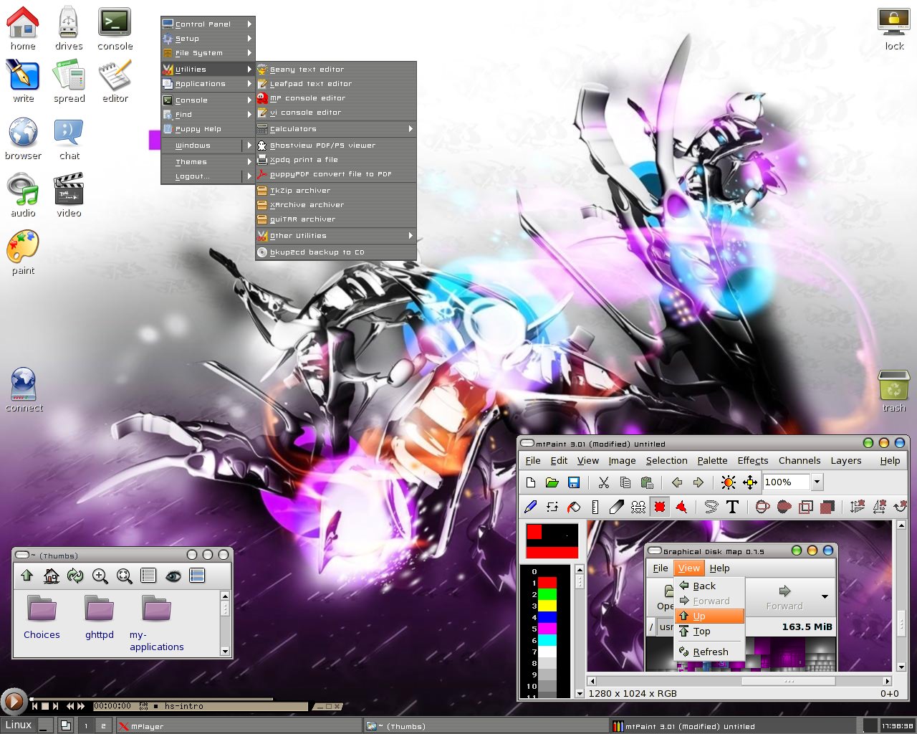
Task: Expand the Calculators submenu
Action: tap(336, 129)
